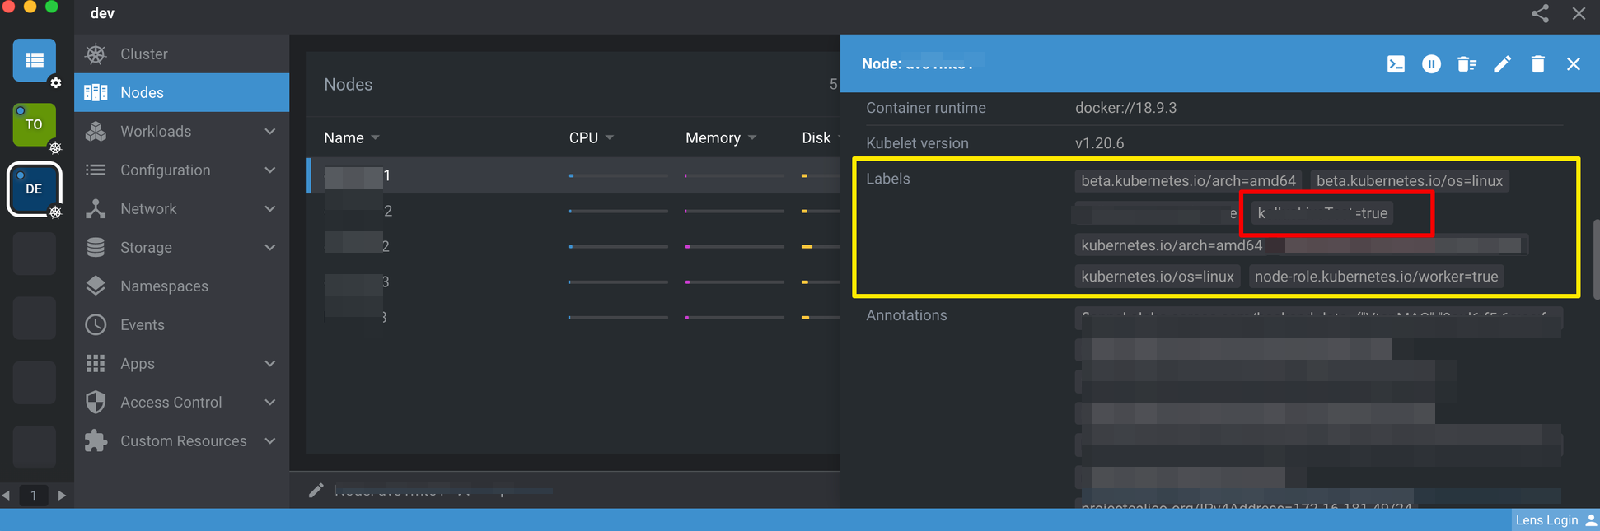Open node shell terminal
Viewport: 1600px width, 531px height.
(1396, 64)
